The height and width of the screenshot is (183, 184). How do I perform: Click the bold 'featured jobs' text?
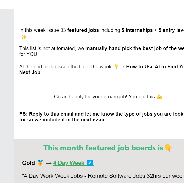pos(83,30)
